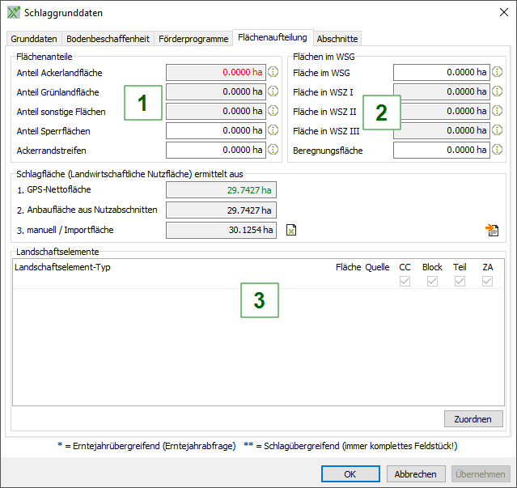Click info icon beside Ackerrandstreifen field
517x488 pixels.
tap(273, 150)
